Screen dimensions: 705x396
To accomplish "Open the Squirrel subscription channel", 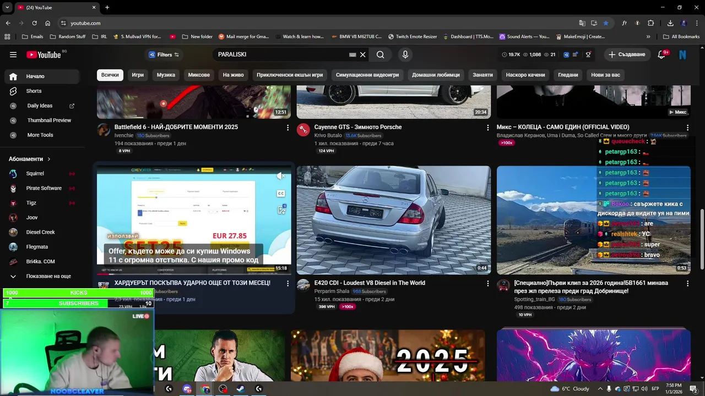I will click(42, 173).
